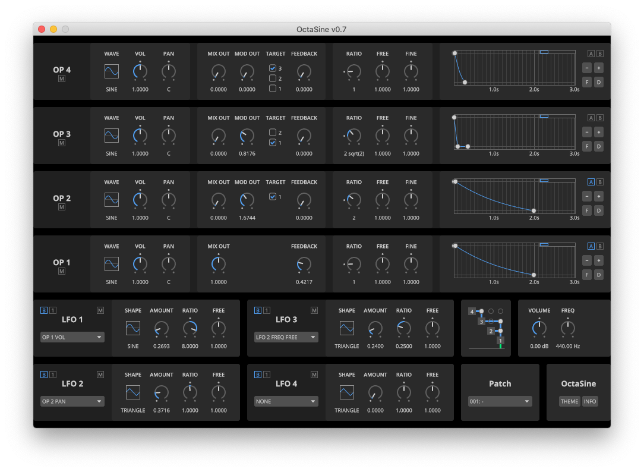The height and width of the screenshot is (472, 644).
Task: Enable OP 3 target 2 checkbox
Action: point(272,133)
